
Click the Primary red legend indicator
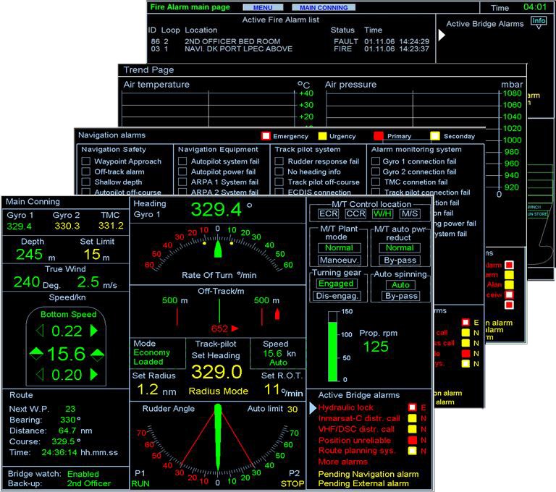click(379, 136)
